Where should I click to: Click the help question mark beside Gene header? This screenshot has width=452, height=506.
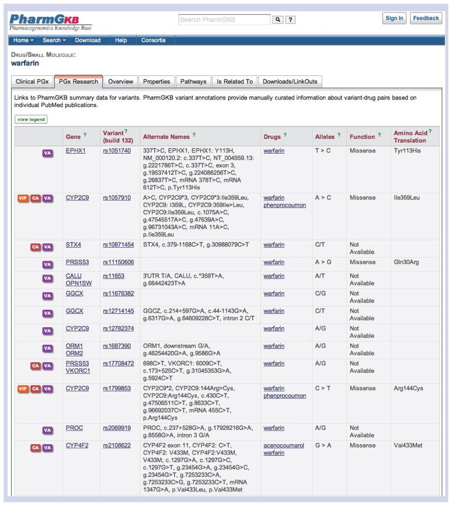(x=85, y=134)
